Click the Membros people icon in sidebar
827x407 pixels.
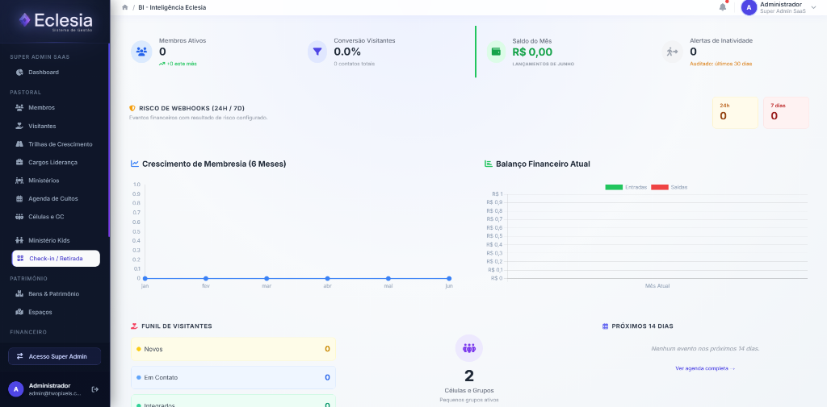click(x=19, y=107)
